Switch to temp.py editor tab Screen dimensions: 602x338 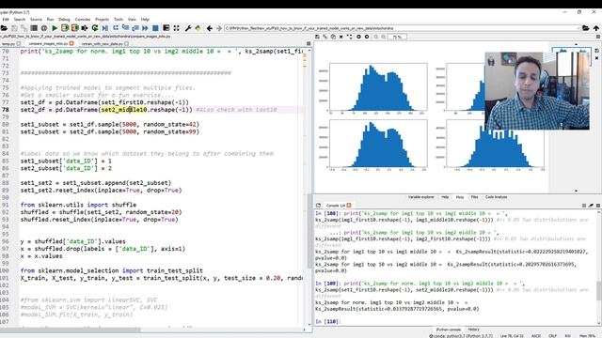8,44
